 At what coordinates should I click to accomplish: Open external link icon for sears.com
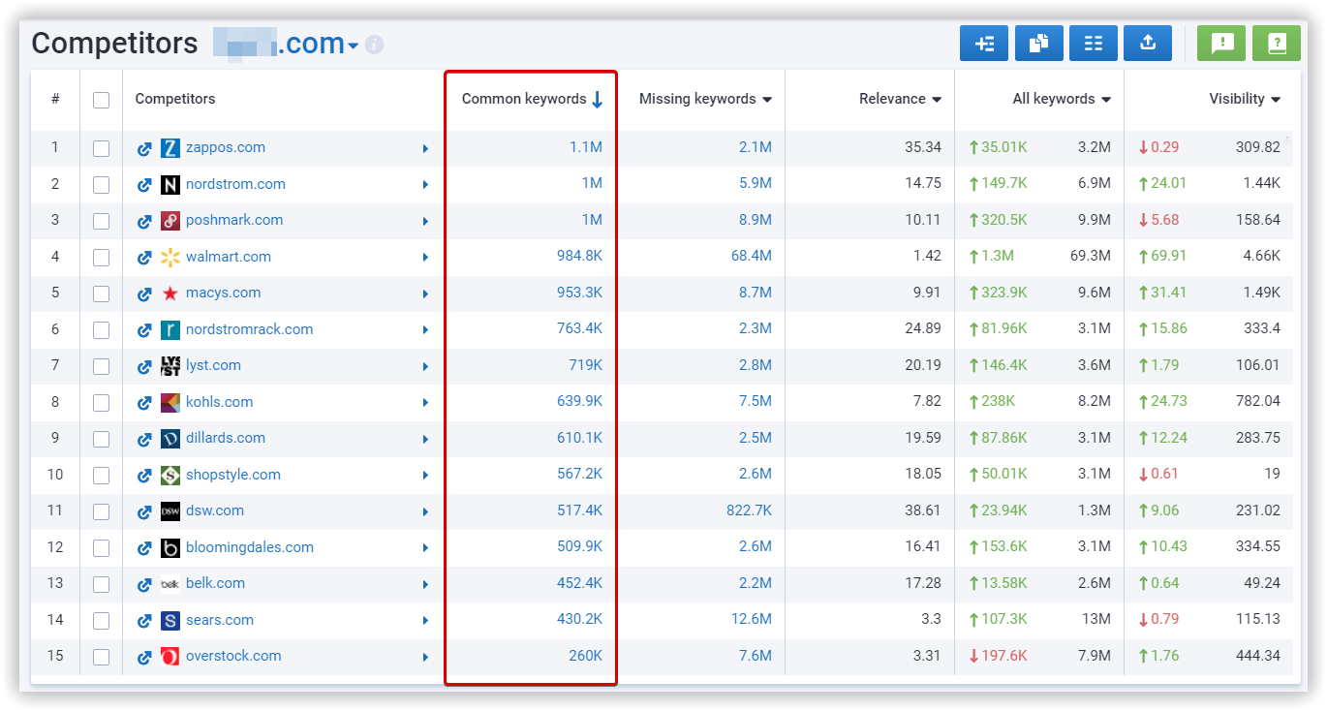pos(144,621)
